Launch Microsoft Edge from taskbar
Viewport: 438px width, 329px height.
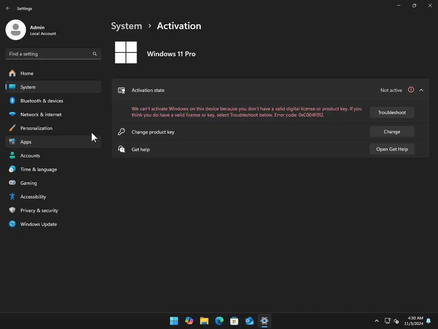pos(219,321)
